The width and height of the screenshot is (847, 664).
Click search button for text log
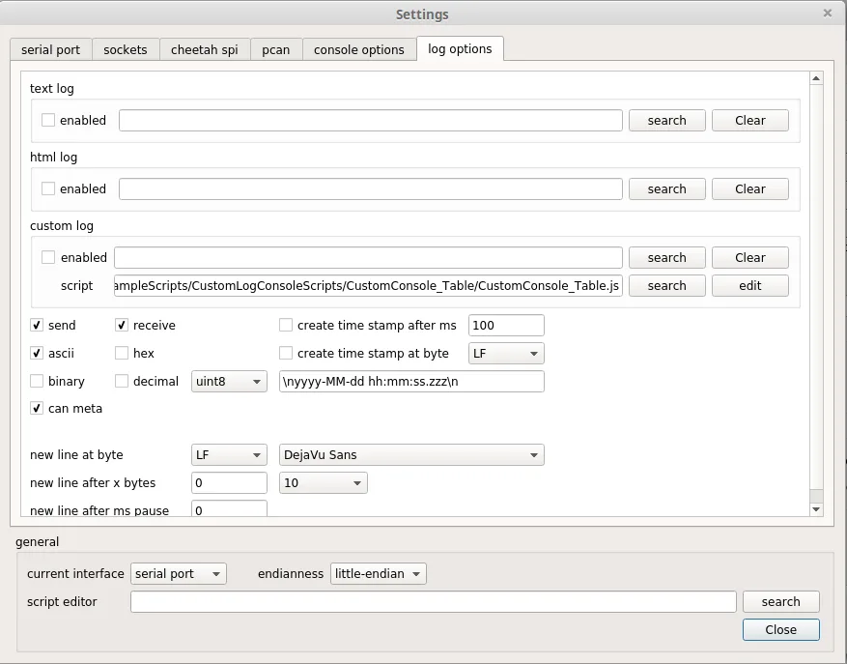(667, 120)
